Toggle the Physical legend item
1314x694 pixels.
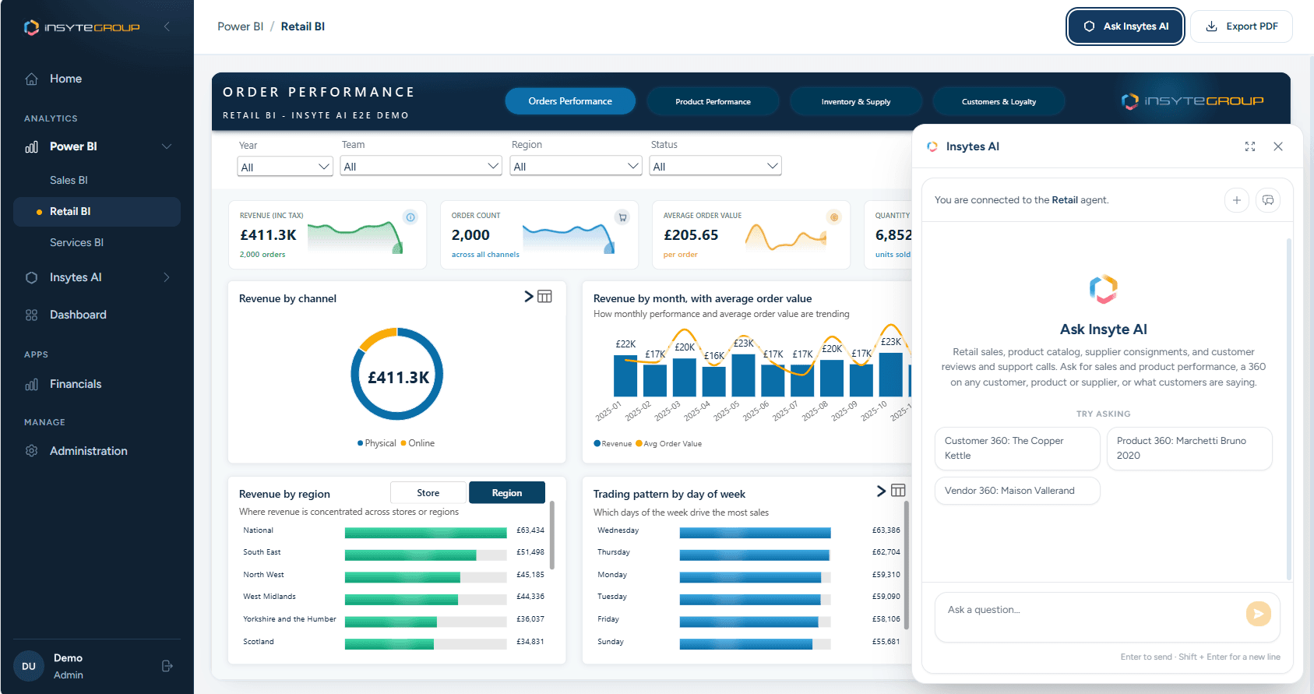click(x=377, y=443)
